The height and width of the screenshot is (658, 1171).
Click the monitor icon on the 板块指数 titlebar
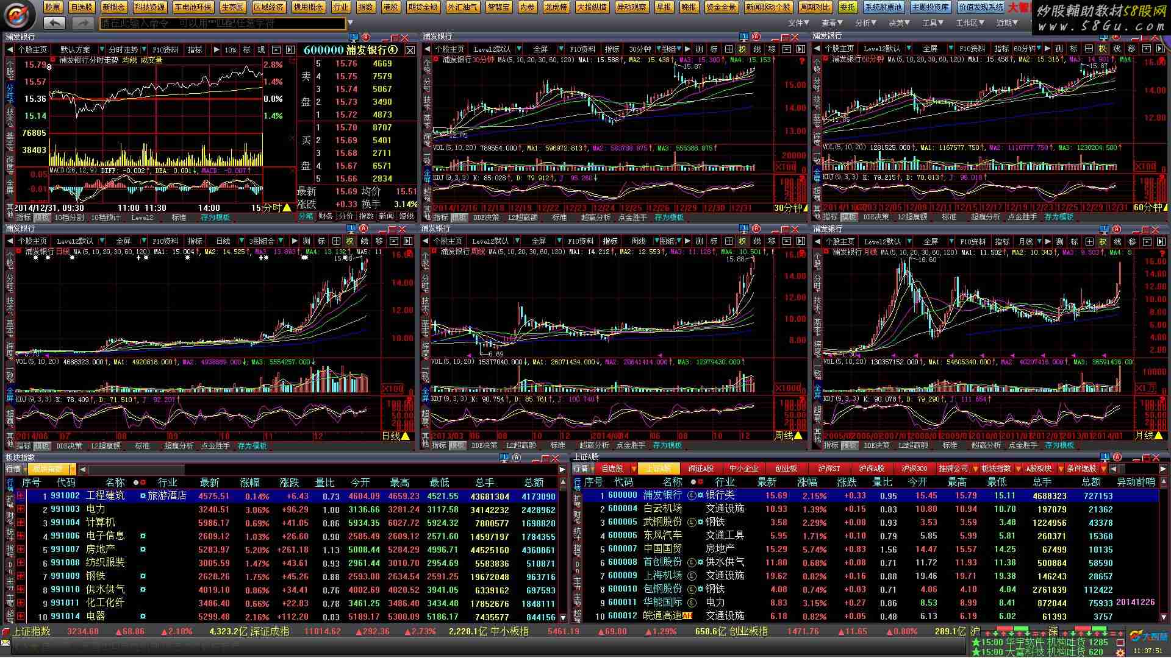505,458
